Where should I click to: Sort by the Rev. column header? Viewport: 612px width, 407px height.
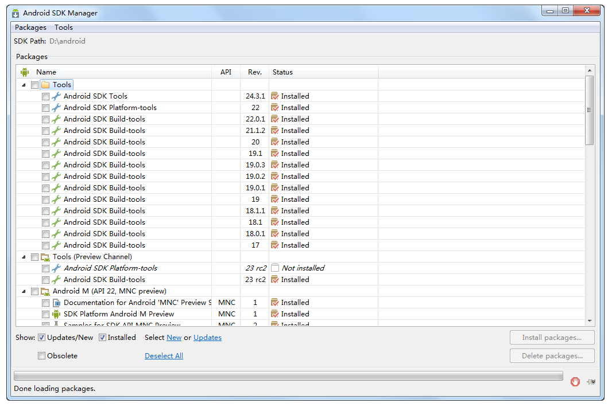tap(254, 72)
